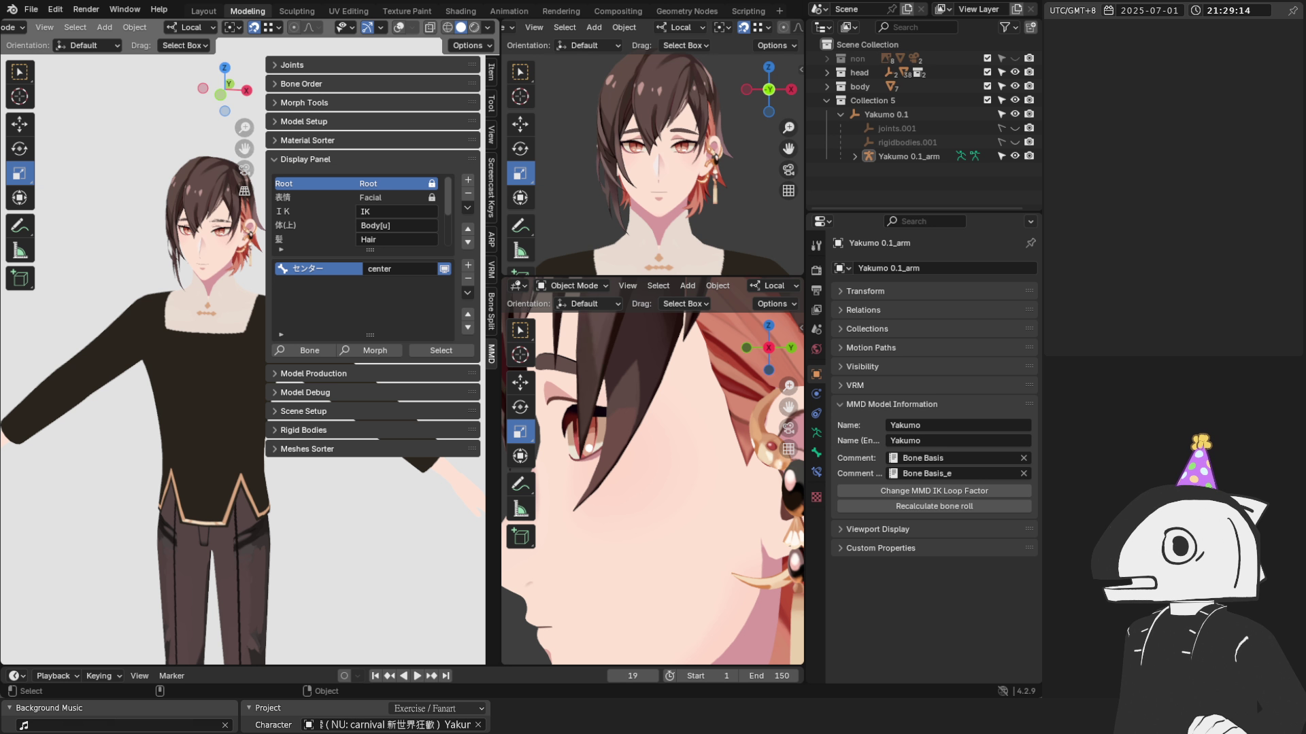Viewport: 1306px width, 734px height.
Task: Disable joints.001 in renders camera icon
Action: tap(1029, 128)
